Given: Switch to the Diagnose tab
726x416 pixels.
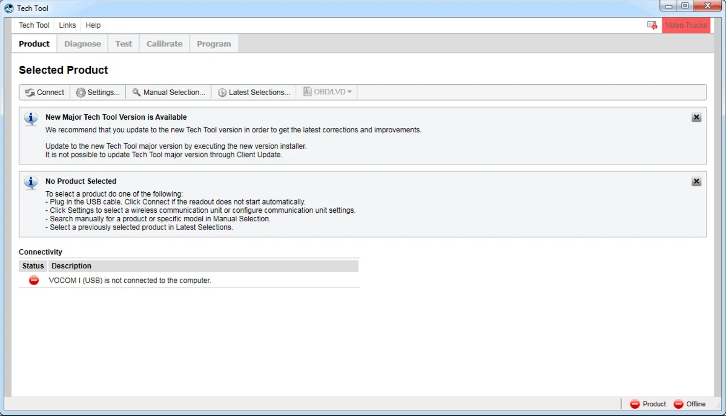Looking at the screenshot, I should (x=82, y=44).
